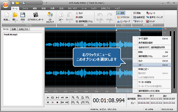Screen dimensions: 178x112
Task: Switch view to Envelope (エンベロープ) mode
Action: [123, 21]
